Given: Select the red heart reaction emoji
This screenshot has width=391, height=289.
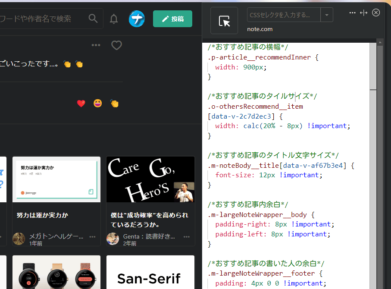Looking at the screenshot, I should (81, 104).
